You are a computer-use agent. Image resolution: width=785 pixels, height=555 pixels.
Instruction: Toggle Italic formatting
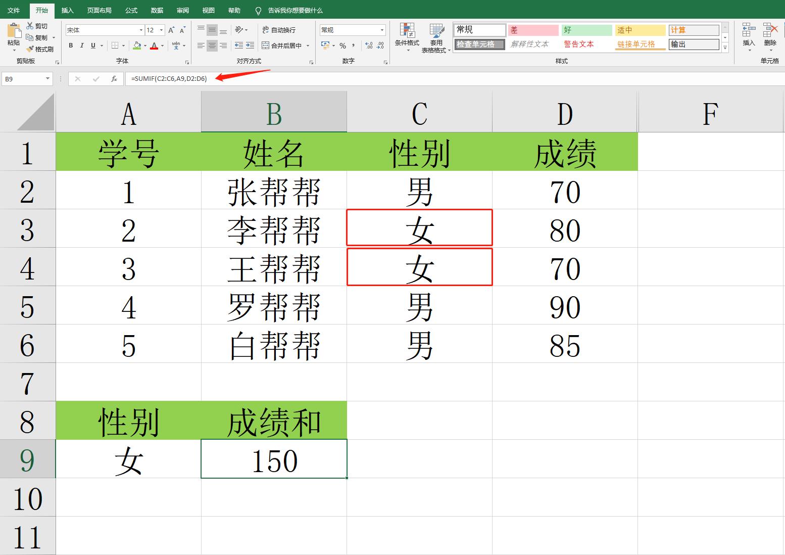coord(82,45)
